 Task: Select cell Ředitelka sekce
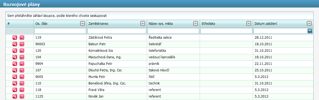173,38
